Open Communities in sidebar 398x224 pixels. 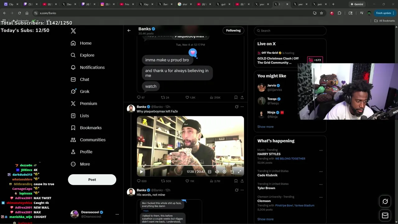(88, 140)
